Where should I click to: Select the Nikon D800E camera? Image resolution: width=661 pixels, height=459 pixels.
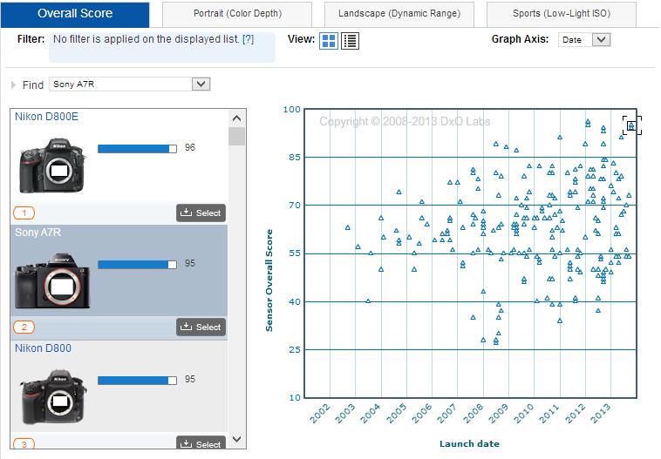pos(201,213)
